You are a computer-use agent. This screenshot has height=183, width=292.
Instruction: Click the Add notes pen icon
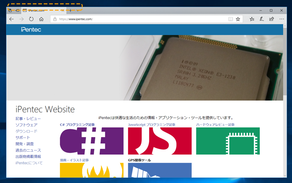(x=262, y=19)
